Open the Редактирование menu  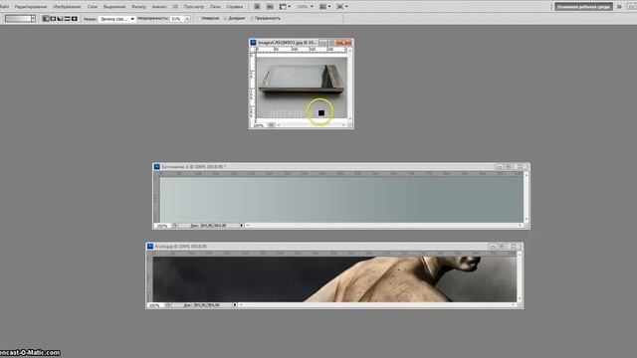(31, 7)
